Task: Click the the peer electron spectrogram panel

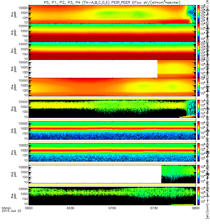Action: (112, 87)
